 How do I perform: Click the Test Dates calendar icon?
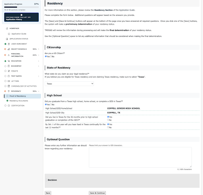coord(9,76)
